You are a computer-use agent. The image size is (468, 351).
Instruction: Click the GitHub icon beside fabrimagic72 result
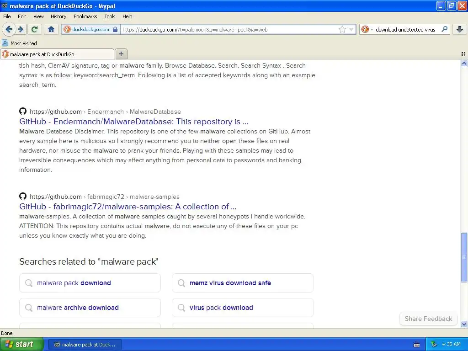pyautogui.click(x=23, y=197)
